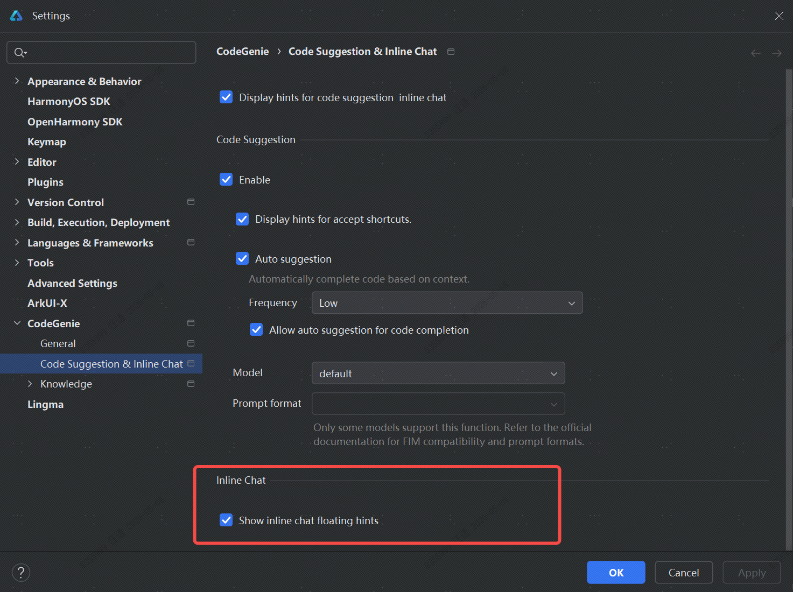Open the Plugins settings page
The height and width of the screenshot is (592, 793).
click(45, 182)
